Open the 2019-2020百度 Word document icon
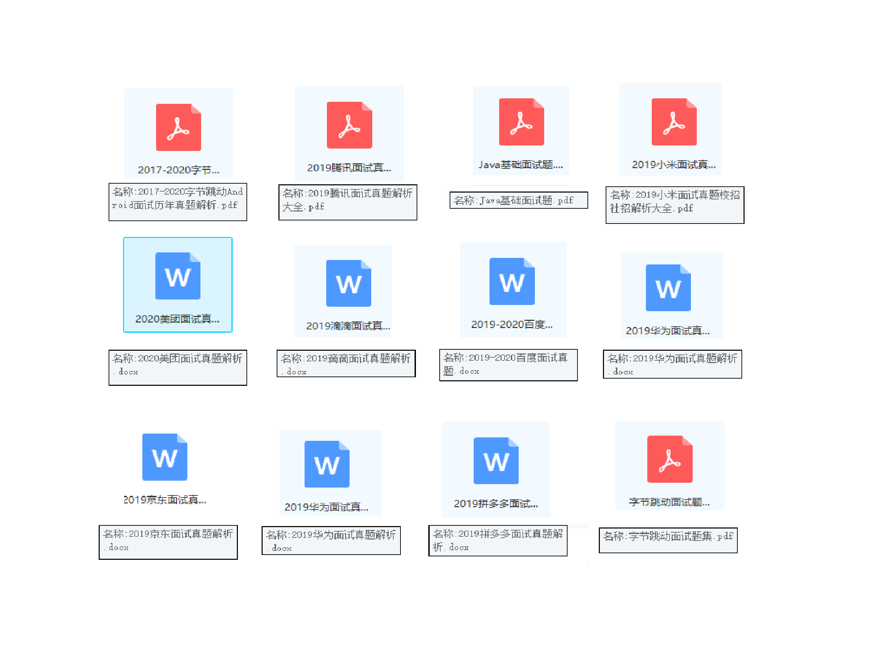Screen dimensions: 880x654 pos(511,281)
